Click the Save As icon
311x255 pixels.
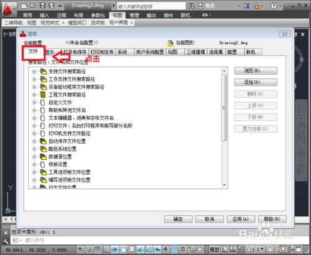pos(52,6)
